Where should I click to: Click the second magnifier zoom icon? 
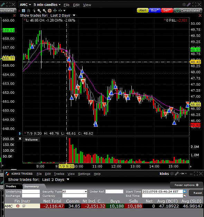tap(44, 10)
